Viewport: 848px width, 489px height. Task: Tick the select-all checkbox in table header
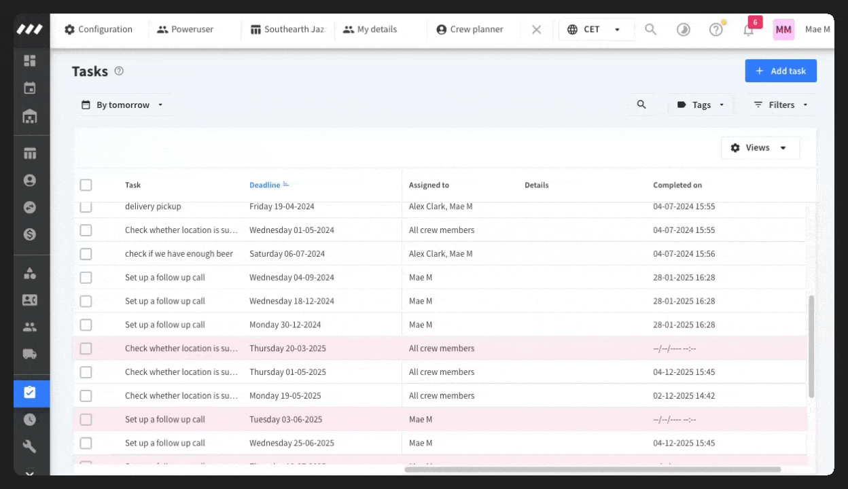click(86, 185)
